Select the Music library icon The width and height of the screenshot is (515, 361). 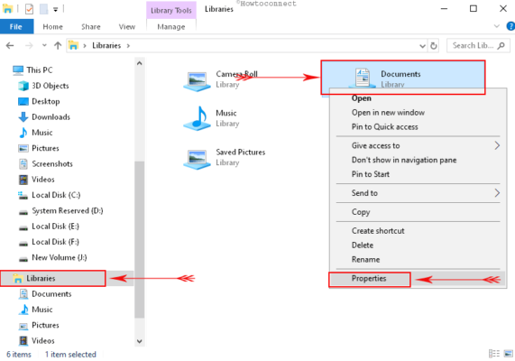coord(197,118)
